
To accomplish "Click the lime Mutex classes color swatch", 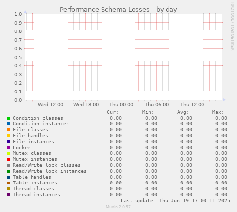I will [x=8, y=153].
